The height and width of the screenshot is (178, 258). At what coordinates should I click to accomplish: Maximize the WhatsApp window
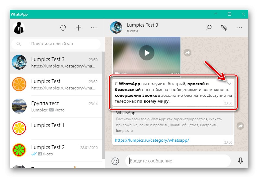230,14
